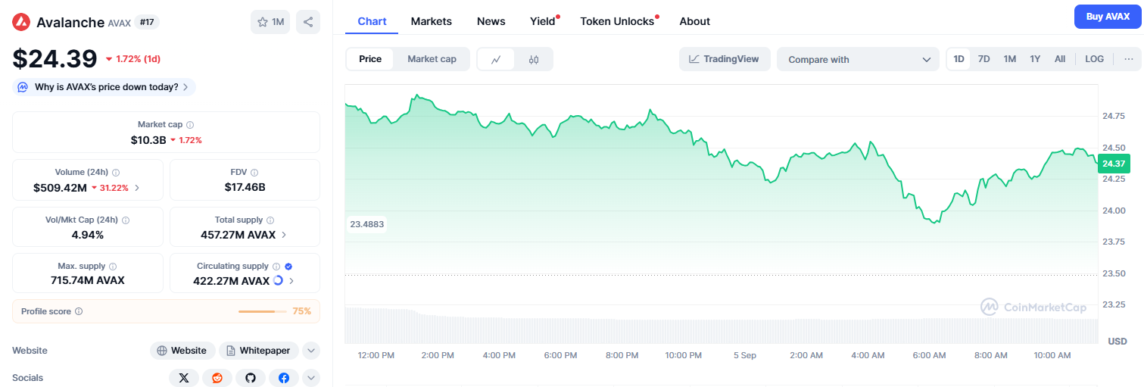Open the News tab

point(491,21)
